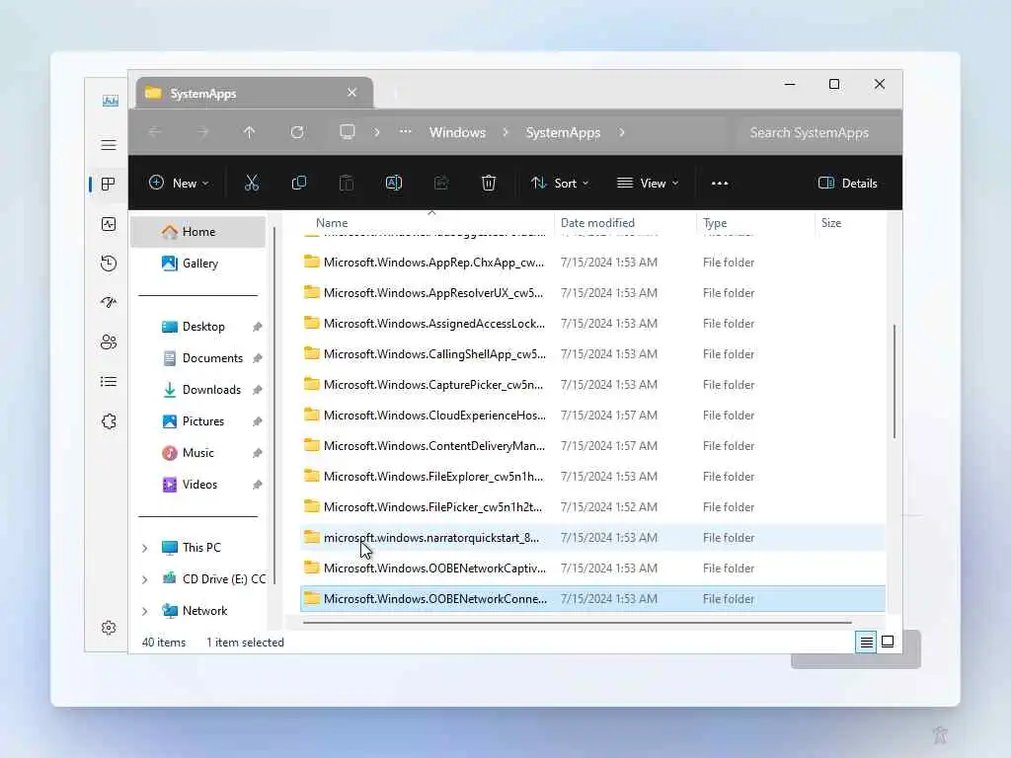1011x758 pixels.
Task: Expand the This PC tree node
Action: pyautogui.click(x=145, y=548)
